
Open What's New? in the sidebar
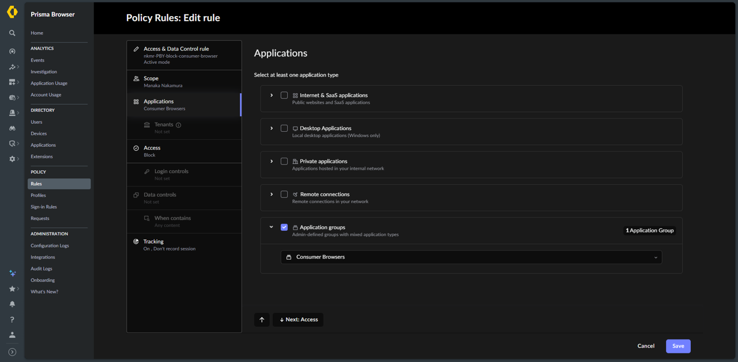pyautogui.click(x=44, y=292)
